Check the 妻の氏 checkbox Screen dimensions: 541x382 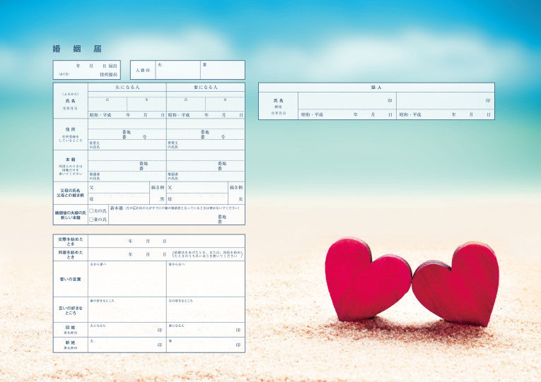[x=91, y=220]
